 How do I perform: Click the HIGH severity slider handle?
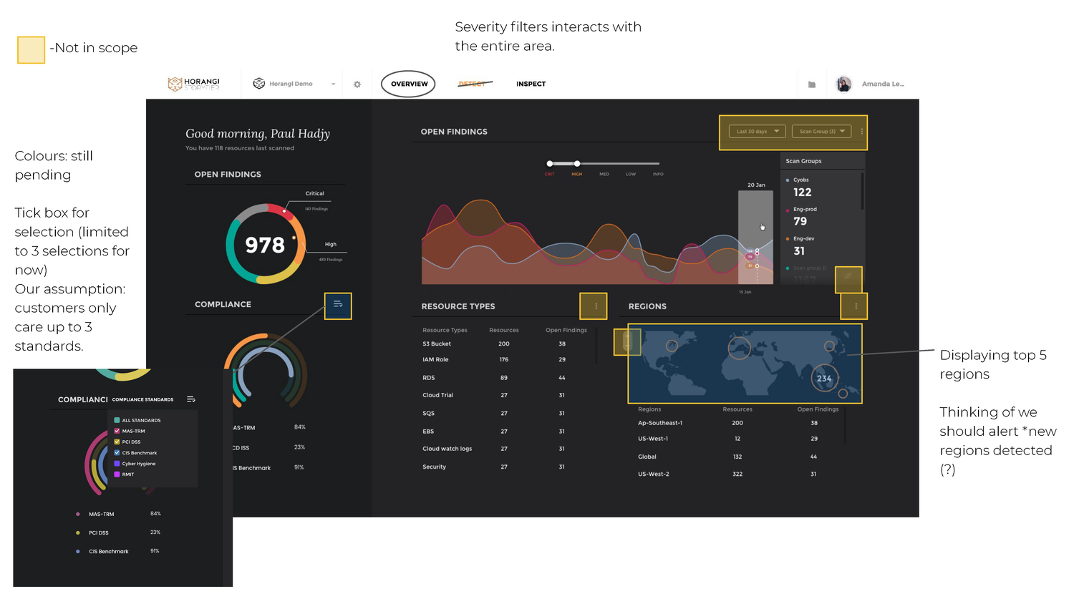coord(577,164)
